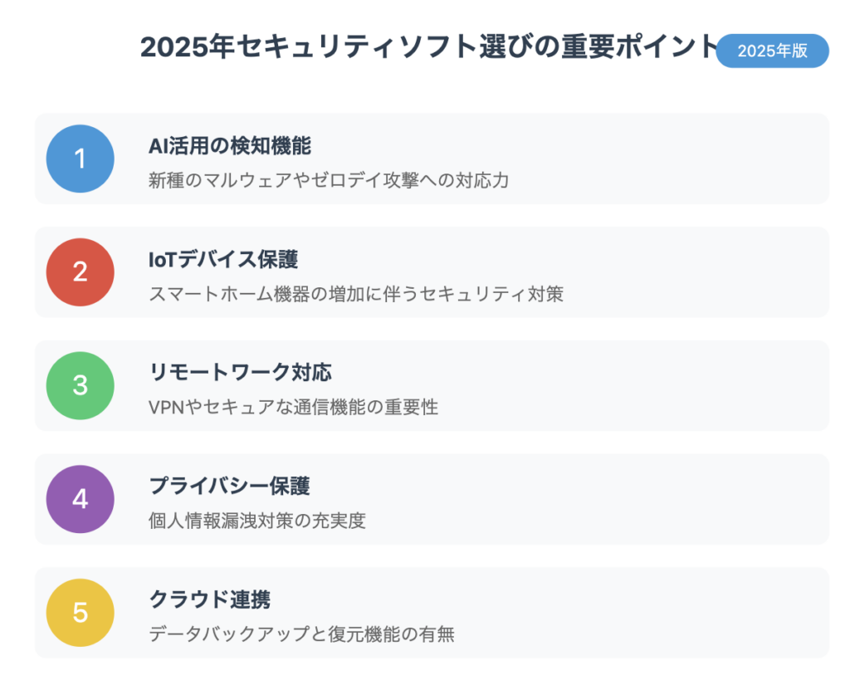Screen dimensions: 850x675
Task: Click the VPNやセキュアな通信機能 description text
Action: pyautogui.click(x=293, y=407)
